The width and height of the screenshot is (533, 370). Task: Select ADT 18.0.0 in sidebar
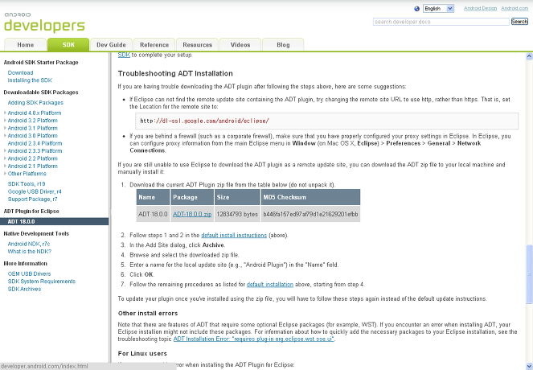[x=55, y=222]
